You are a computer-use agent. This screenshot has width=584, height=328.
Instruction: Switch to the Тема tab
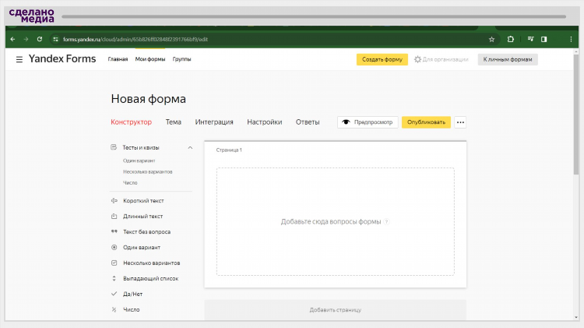coord(173,122)
